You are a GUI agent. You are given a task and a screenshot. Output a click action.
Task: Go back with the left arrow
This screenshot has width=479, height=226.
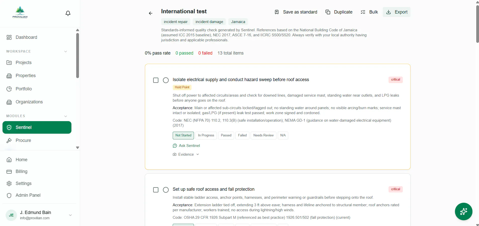point(150,13)
